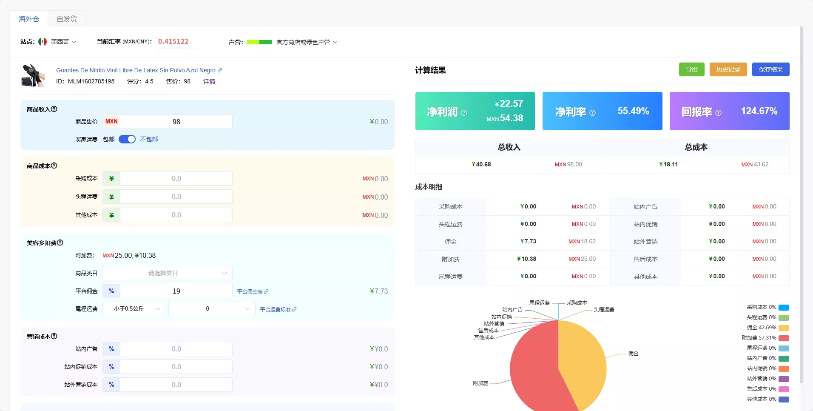
Task: Click the 采购成本 legend color swatch
Action: (784, 307)
